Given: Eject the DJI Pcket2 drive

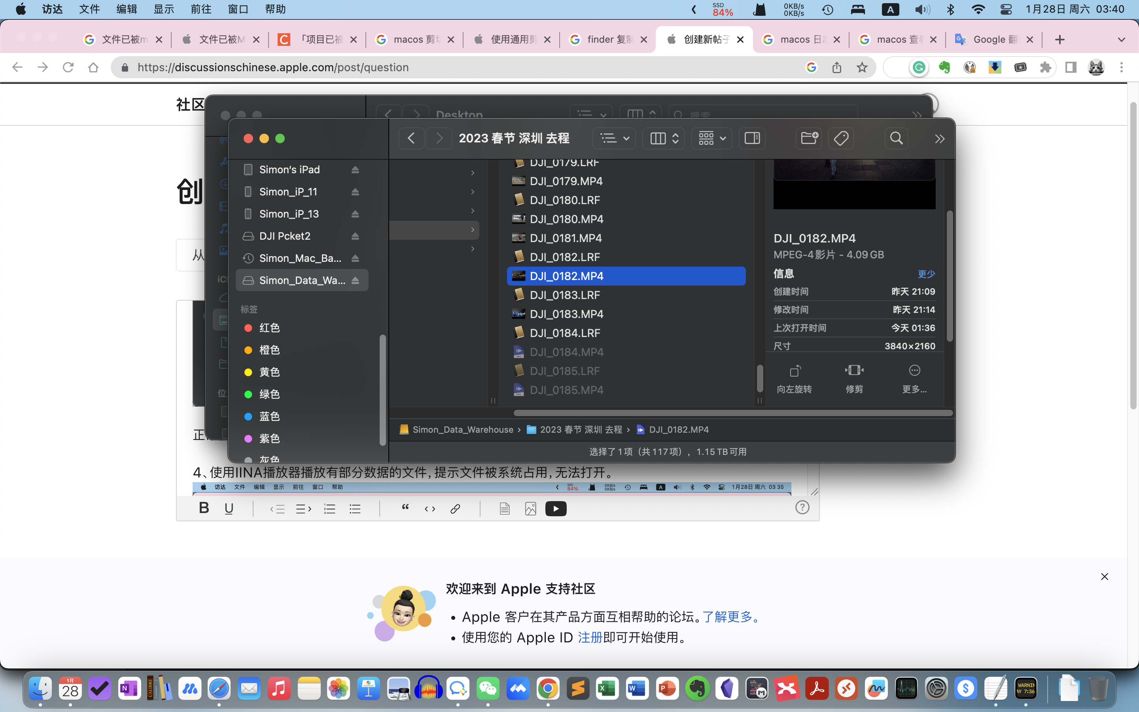Looking at the screenshot, I should pyautogui.click(x=356, y=236).
